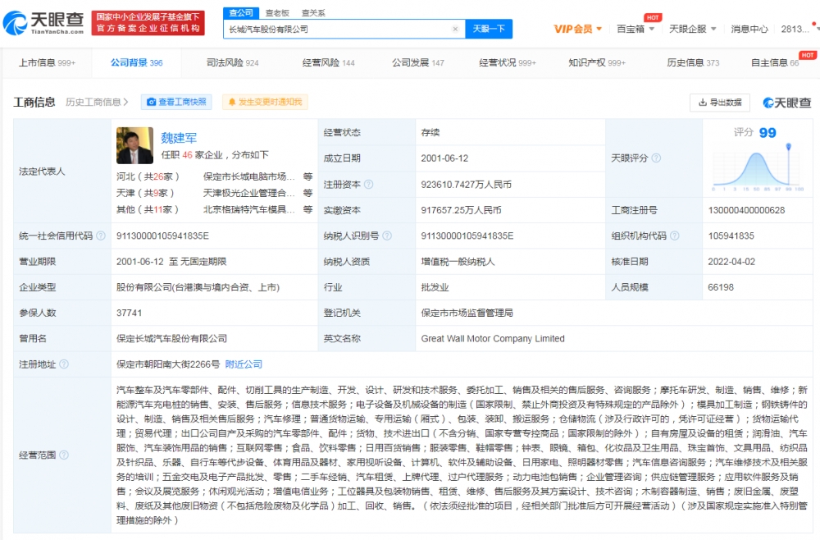Click the help icon next to 统一社会信用代码
The image size is (820, 540).
click(x=101, y=236)
